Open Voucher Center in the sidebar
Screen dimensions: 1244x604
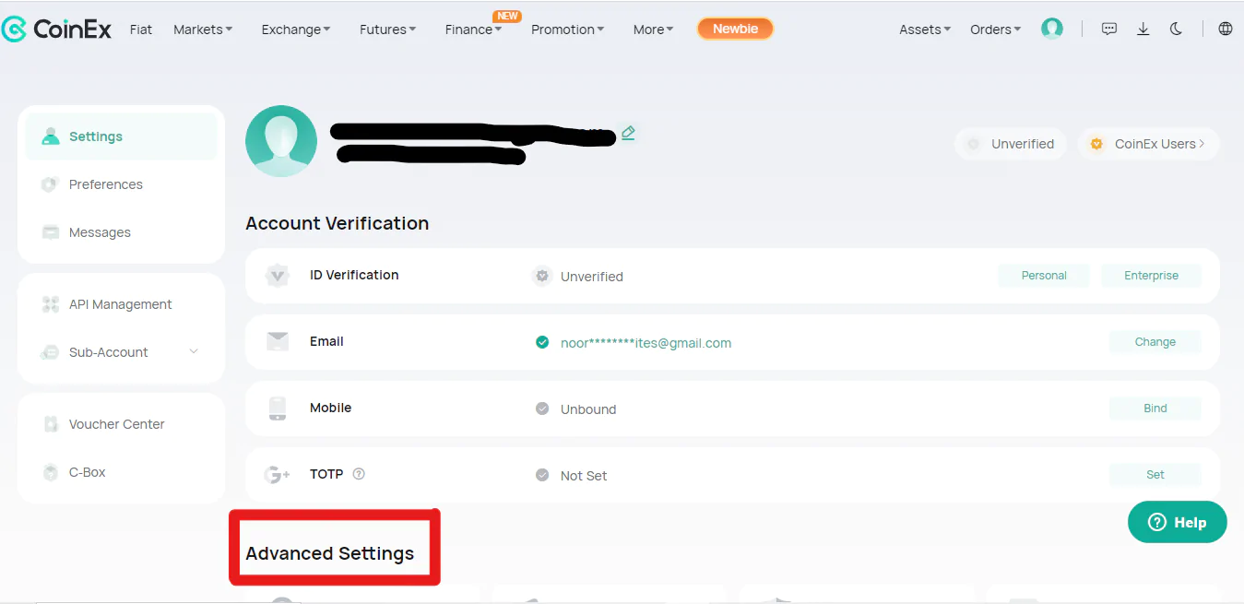tap(121, 424)
